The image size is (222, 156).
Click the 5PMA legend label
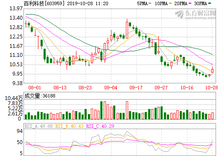(x=143, y=3)
